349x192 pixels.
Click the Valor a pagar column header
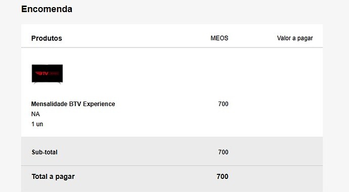click(295, 38)
